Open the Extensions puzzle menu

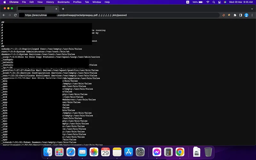235,15
